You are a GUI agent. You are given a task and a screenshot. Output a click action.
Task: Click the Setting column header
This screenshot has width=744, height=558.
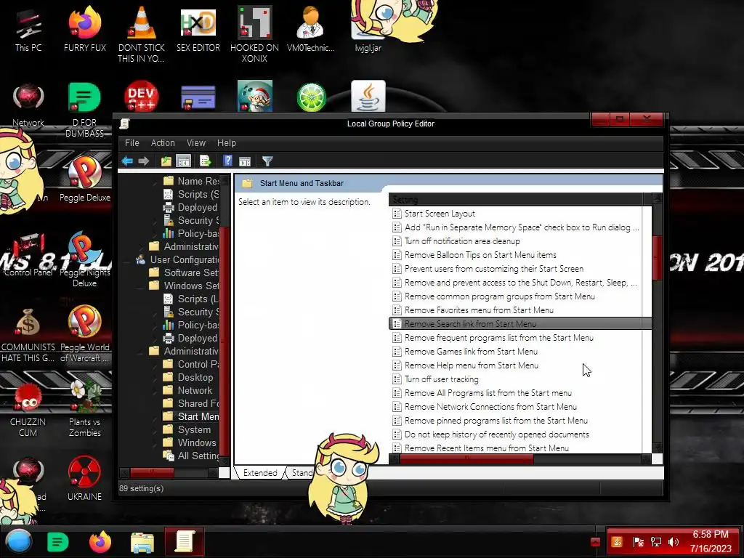coord(515,199)
